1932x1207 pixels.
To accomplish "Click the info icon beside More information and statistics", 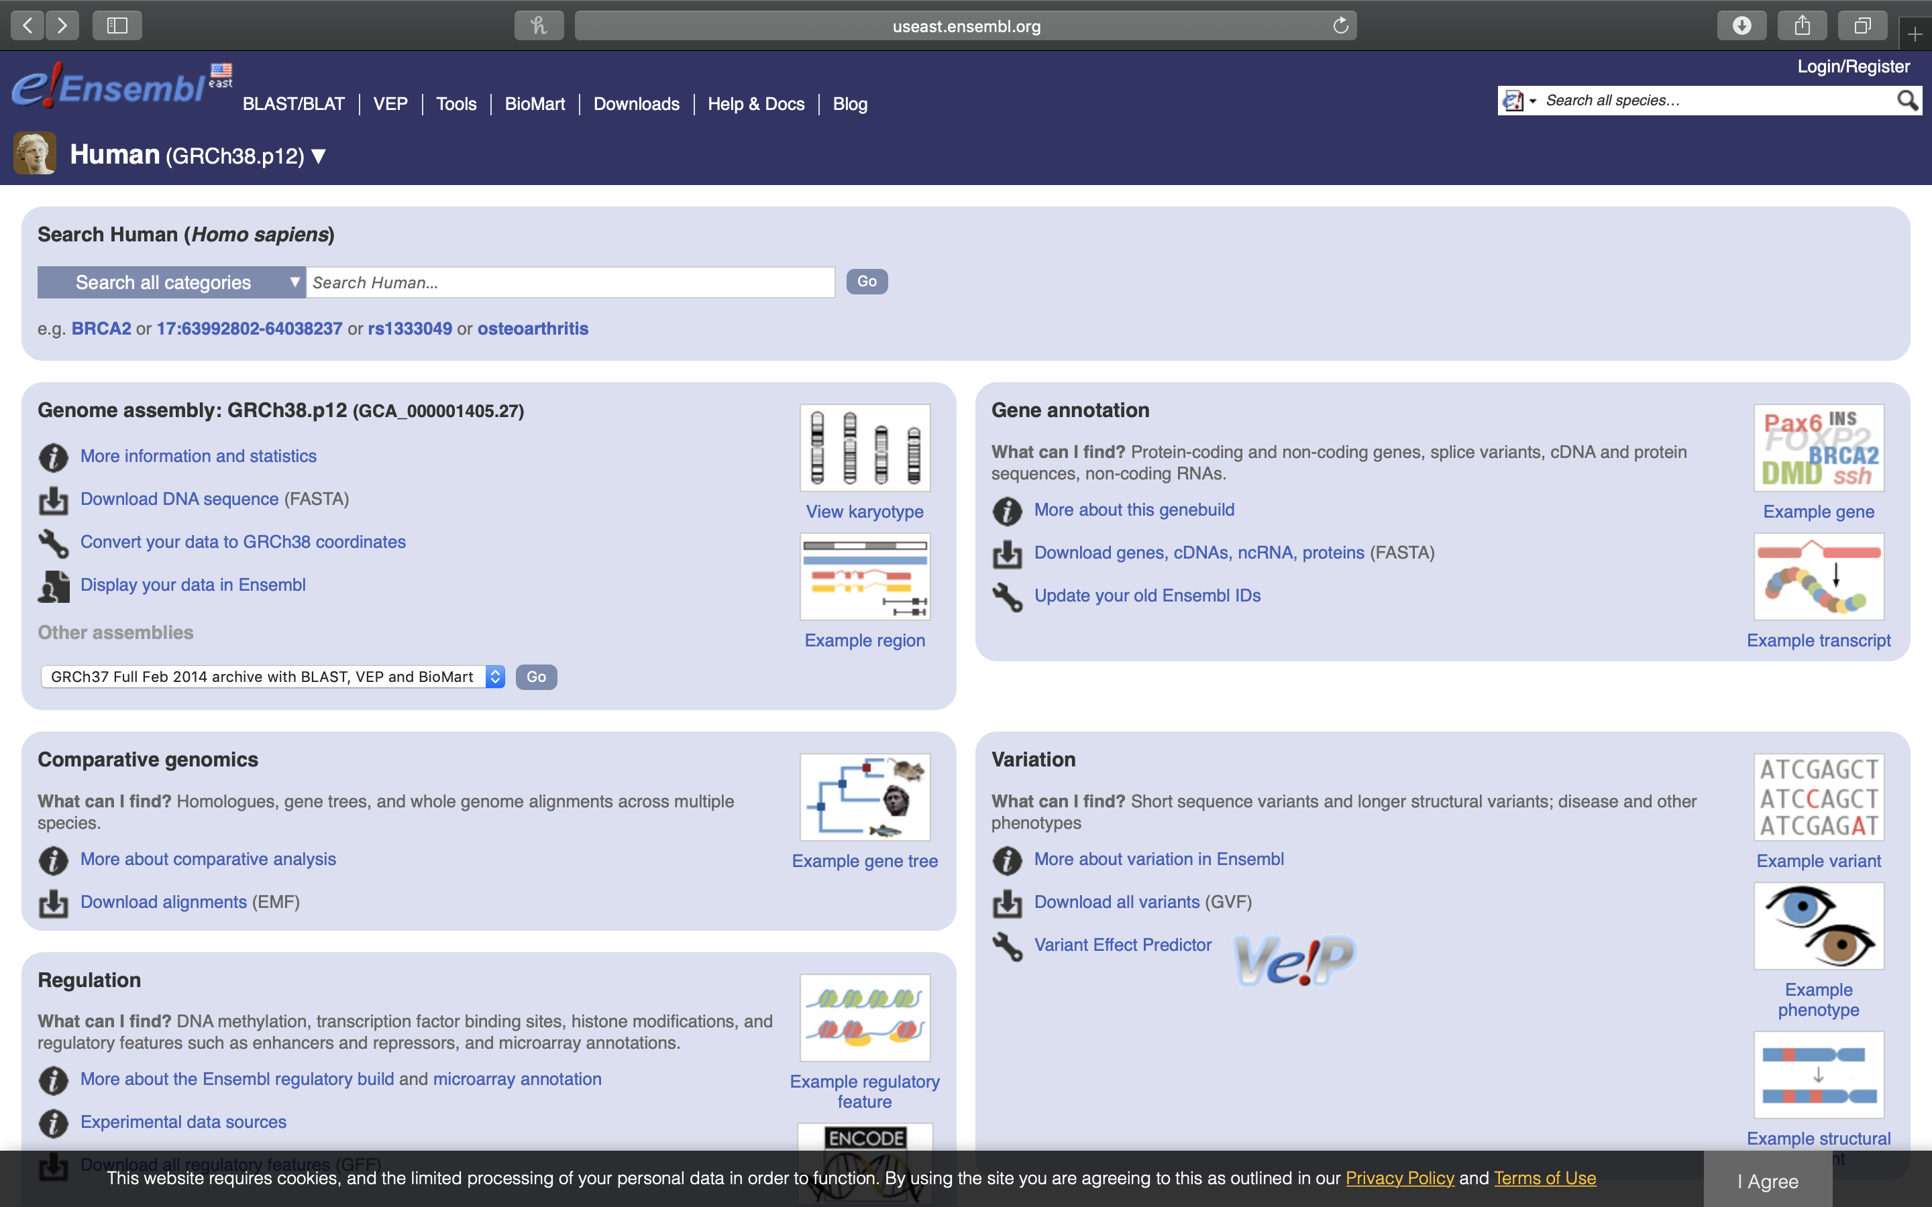I will point(54,457).
